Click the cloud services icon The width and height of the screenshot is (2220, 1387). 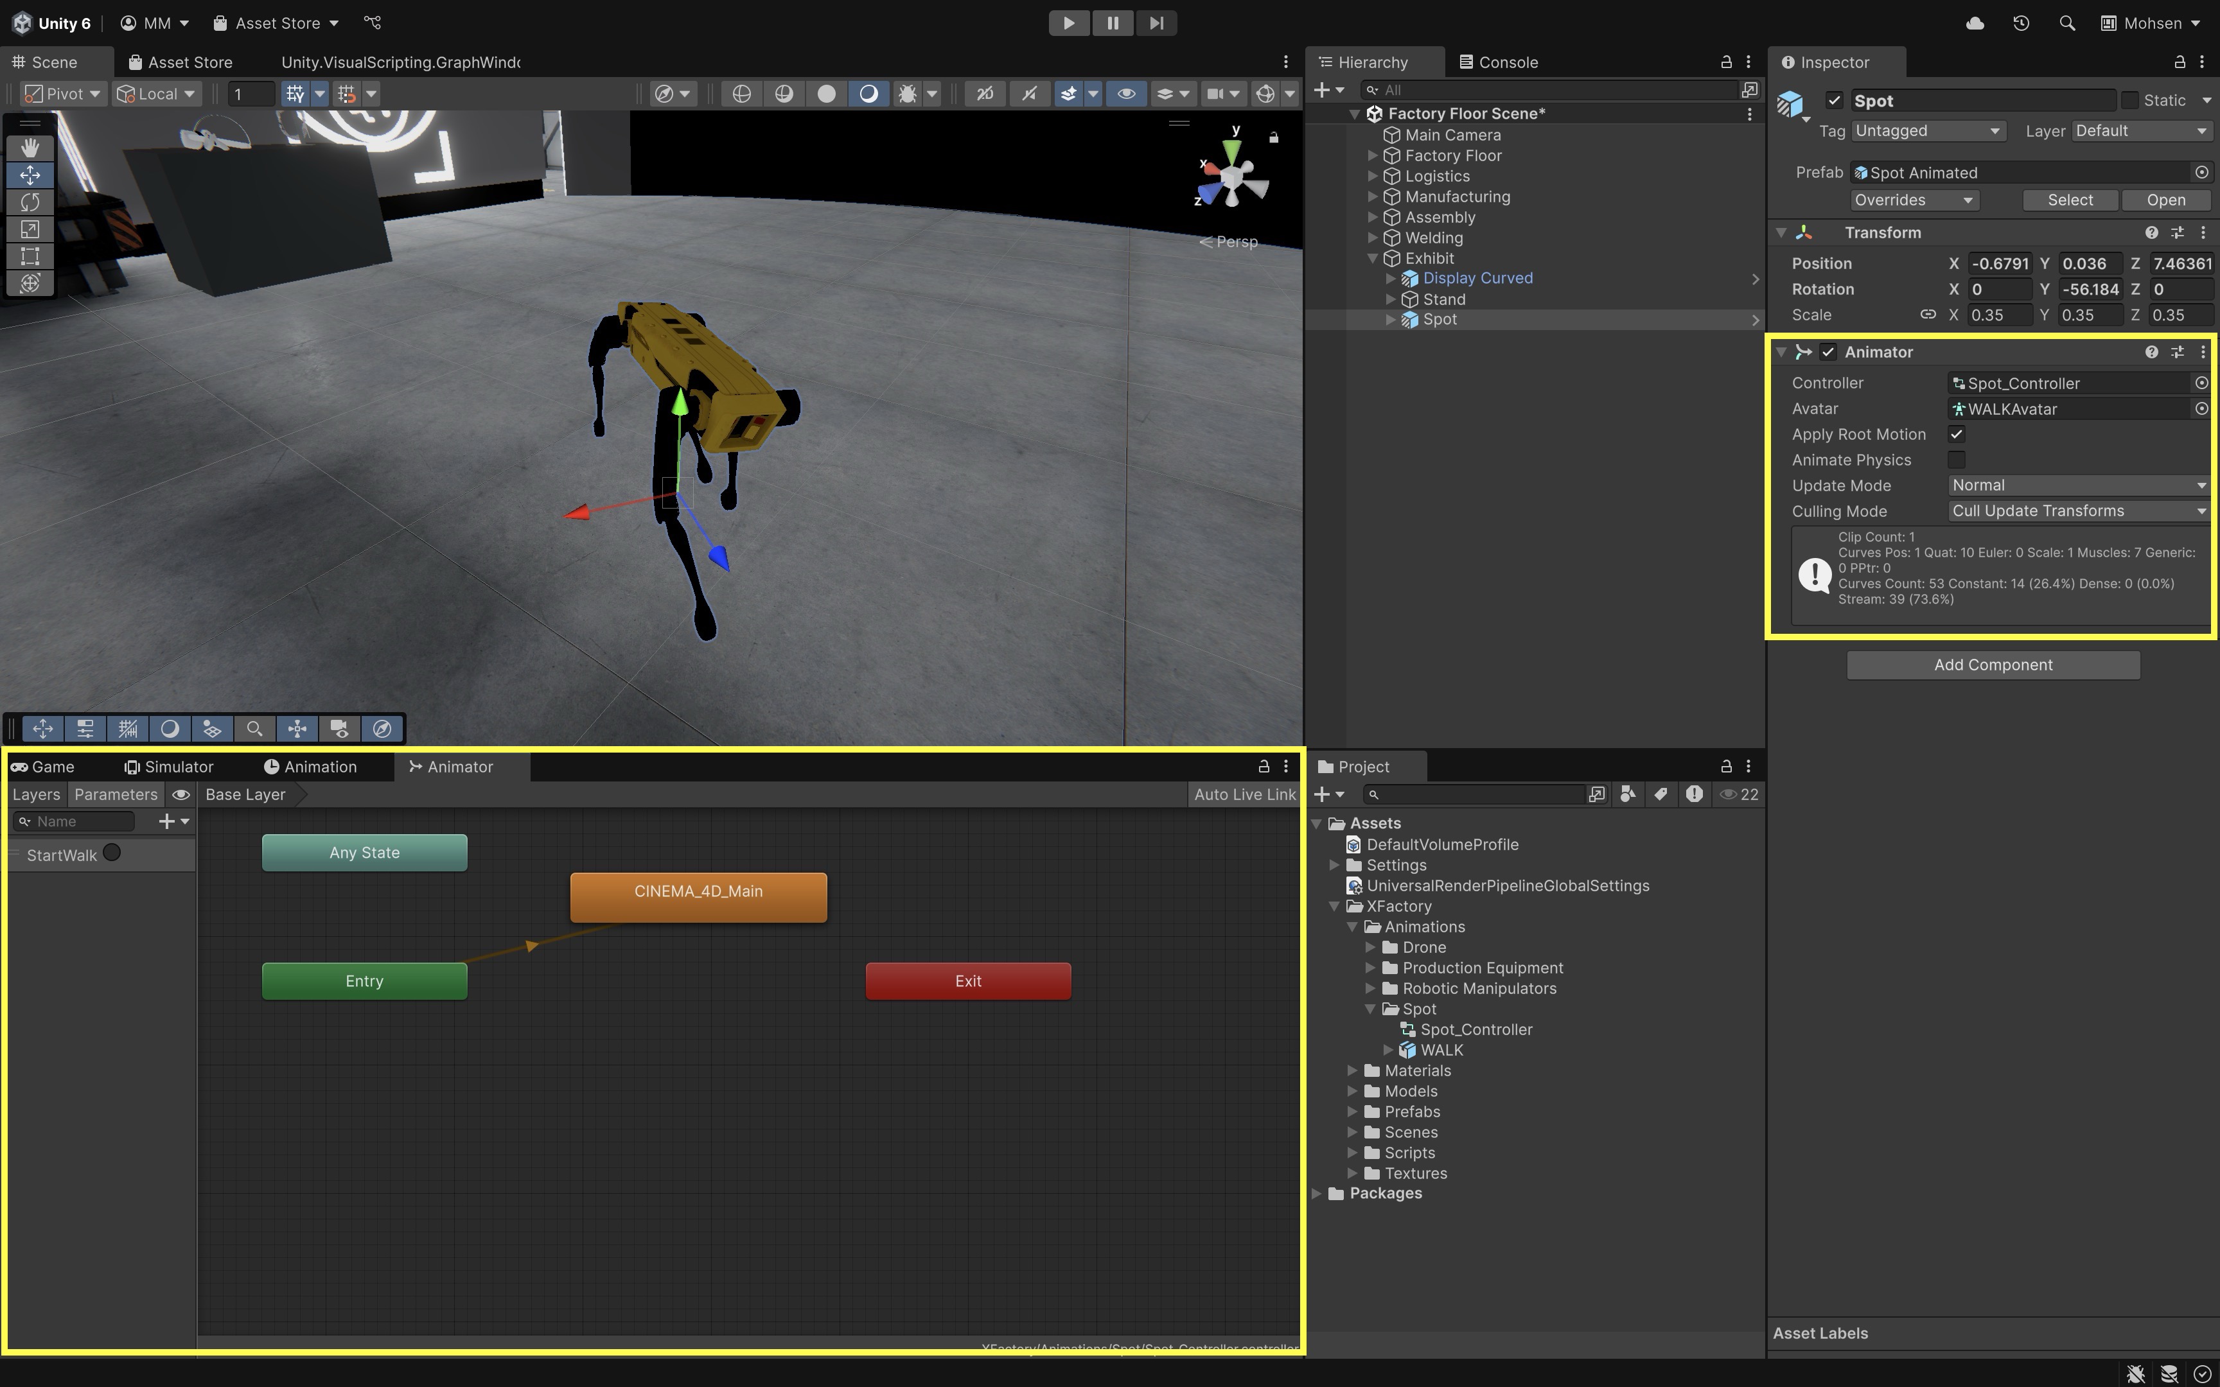(x=1975, y=23)
